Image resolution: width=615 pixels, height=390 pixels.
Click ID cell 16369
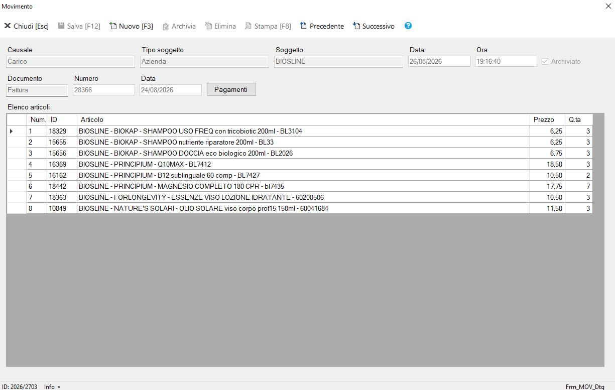click(x=62, y=164)
